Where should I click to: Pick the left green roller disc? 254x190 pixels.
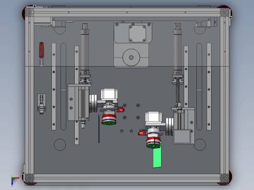(x=109, y=123)
